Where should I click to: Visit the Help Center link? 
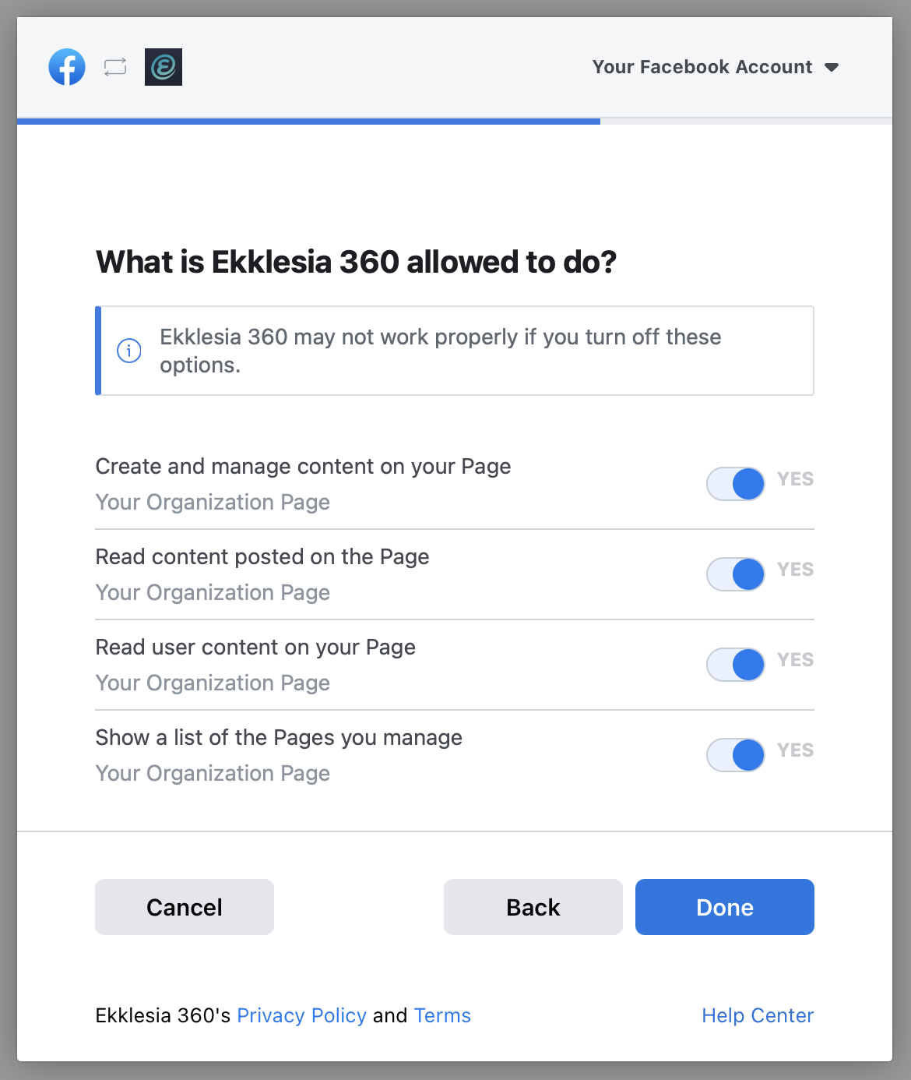pos(758,1015)
